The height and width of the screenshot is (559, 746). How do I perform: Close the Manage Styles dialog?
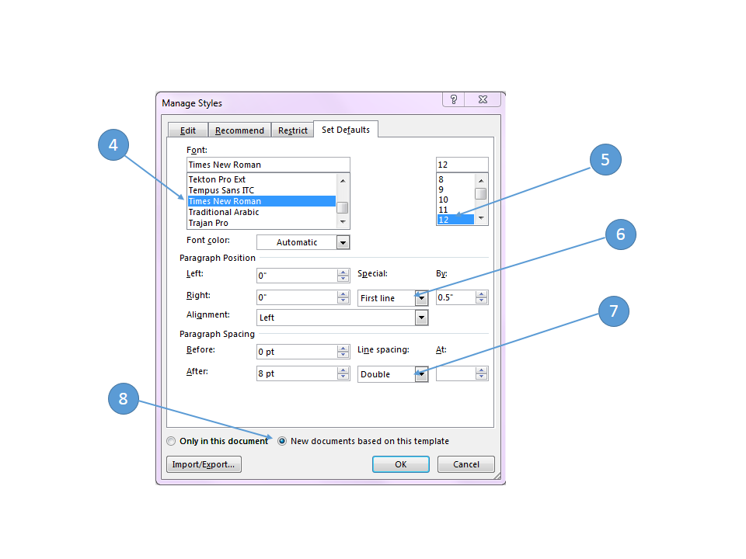click(x=483, y=99)
